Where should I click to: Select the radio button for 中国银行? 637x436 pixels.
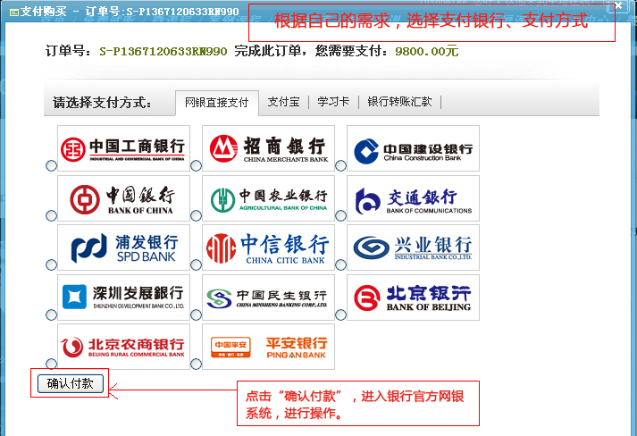tap(51, 215)
